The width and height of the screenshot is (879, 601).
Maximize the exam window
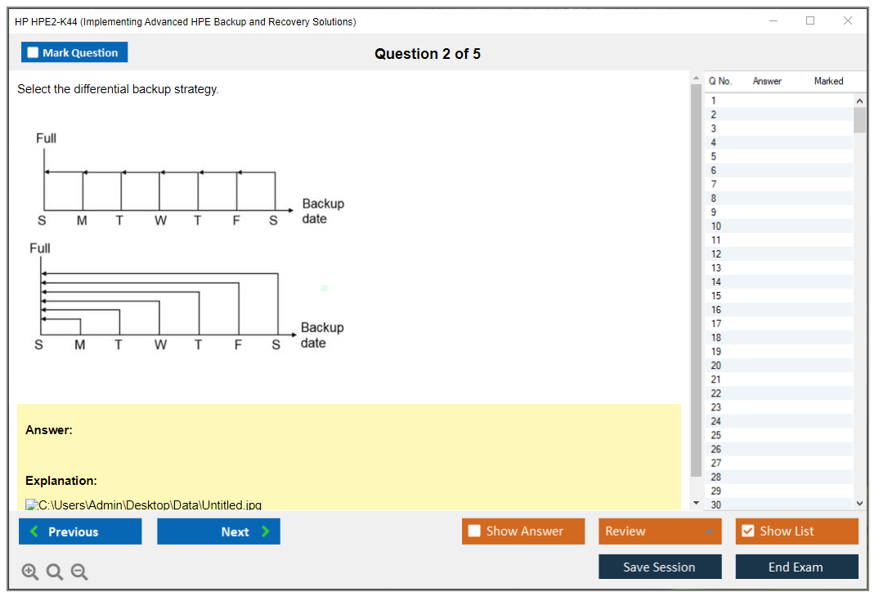[809, 21]
